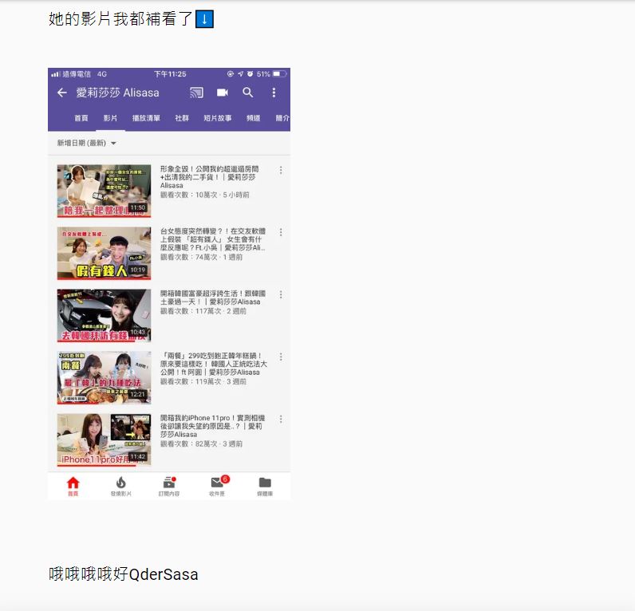The image size is (635, 611).
Task: Select the 短片故事 tab
Action: (x=217, y=118)
